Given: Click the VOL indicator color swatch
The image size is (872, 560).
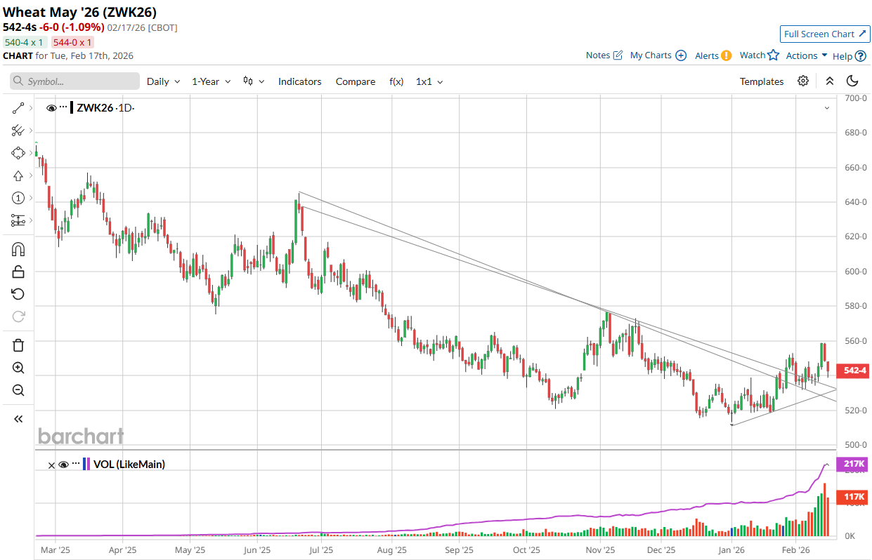Looking at the screenshot, I should pos(86,465).
